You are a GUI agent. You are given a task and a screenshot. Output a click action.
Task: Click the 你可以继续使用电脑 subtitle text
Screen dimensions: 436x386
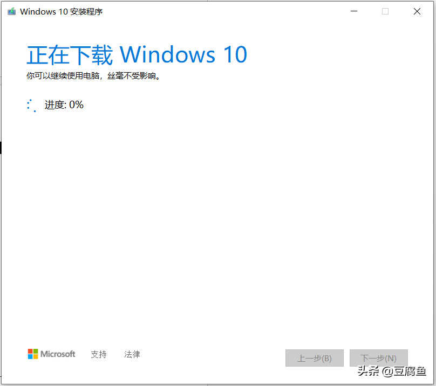(63, 75)
